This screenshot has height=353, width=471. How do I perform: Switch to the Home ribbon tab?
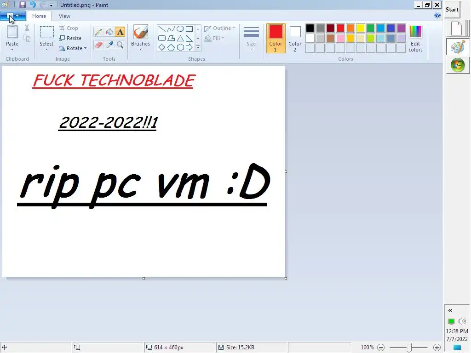coord(39,16)
